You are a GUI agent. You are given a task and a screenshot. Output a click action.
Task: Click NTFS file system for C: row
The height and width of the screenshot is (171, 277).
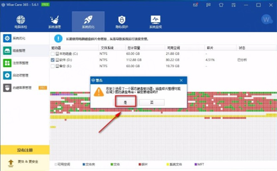tap(103, 54)
